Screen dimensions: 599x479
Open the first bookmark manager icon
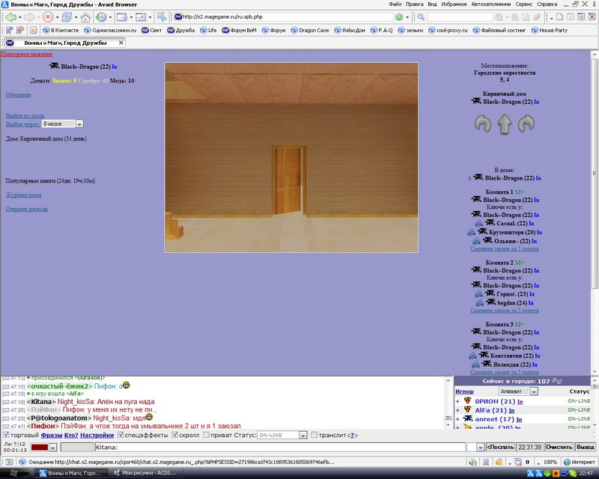click(9, 30)
